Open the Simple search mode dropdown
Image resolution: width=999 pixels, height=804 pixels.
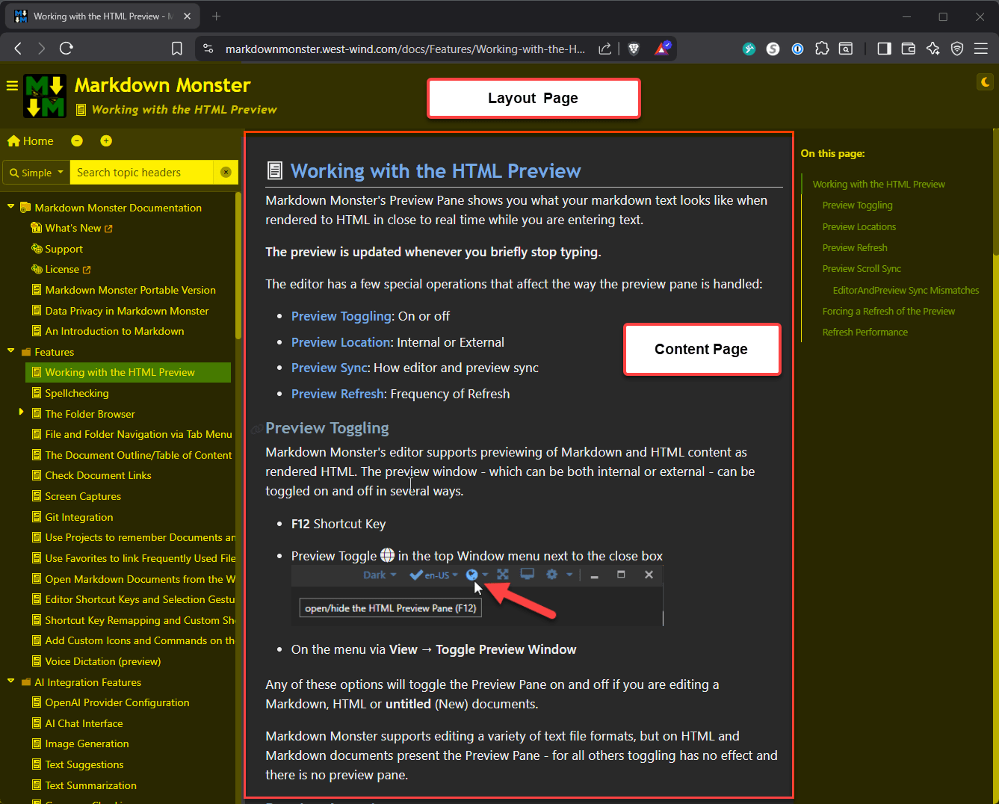(x=35, y=172)
